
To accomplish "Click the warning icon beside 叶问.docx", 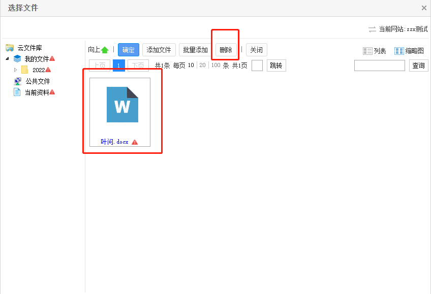I will coord(135,142).
